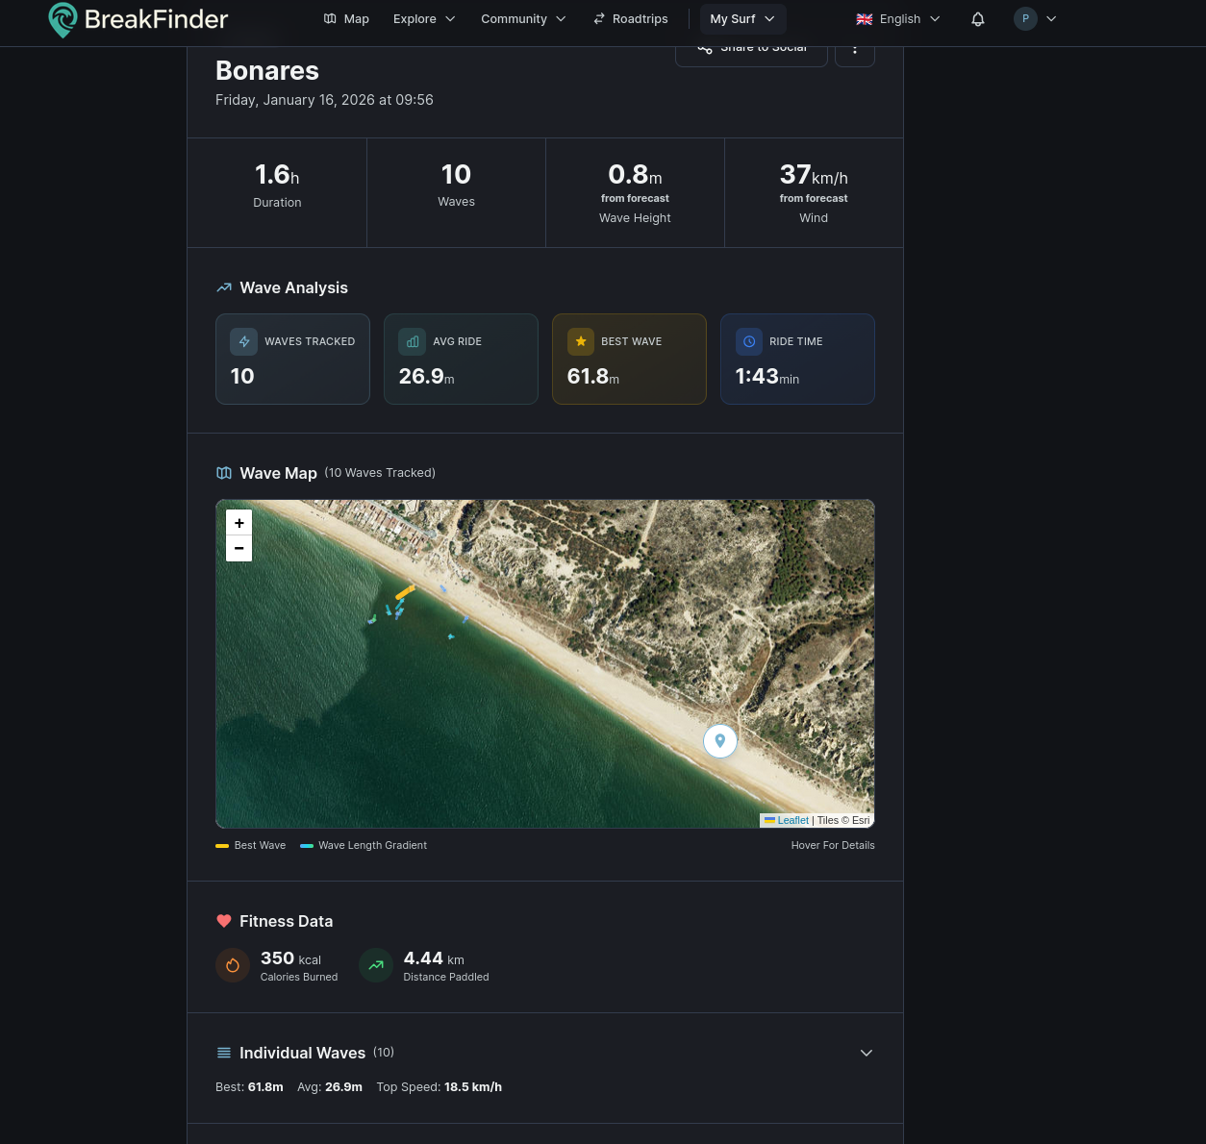Open the Explore dropdown menu
Image resolution: width=1206 pixels, height=1144 pixels.
tap(424, 18)
